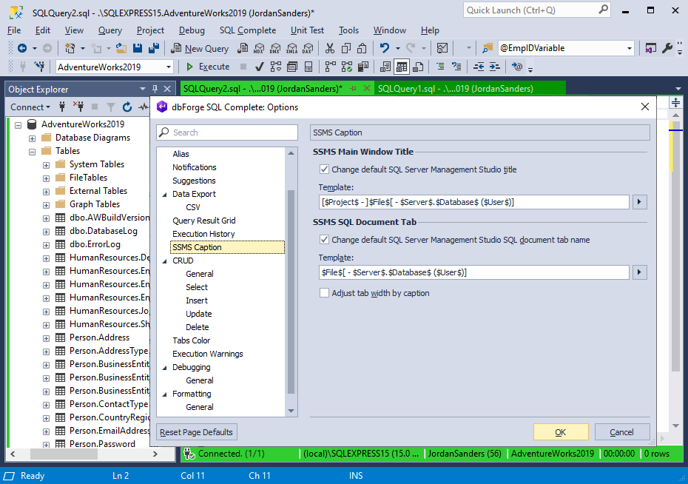Toggle Change default SQL Server Management Studio title
Image resolution: width=688 pixels, height=484 pixels.
[324, 169]
